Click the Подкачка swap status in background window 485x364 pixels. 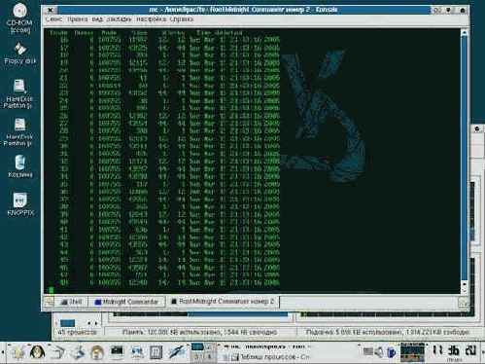(387, 332)
